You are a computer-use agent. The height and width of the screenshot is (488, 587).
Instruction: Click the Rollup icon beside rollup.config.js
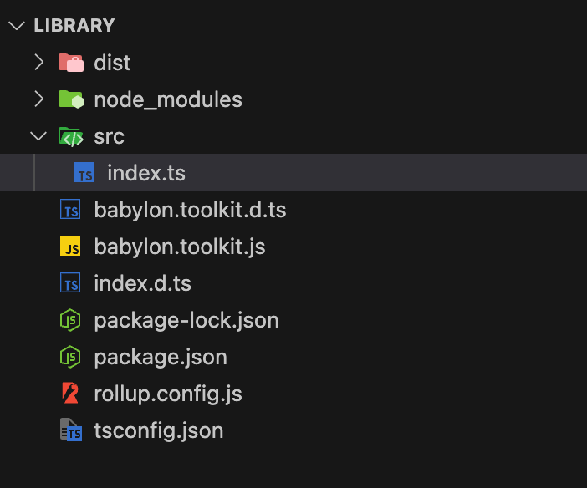(70, 393)
